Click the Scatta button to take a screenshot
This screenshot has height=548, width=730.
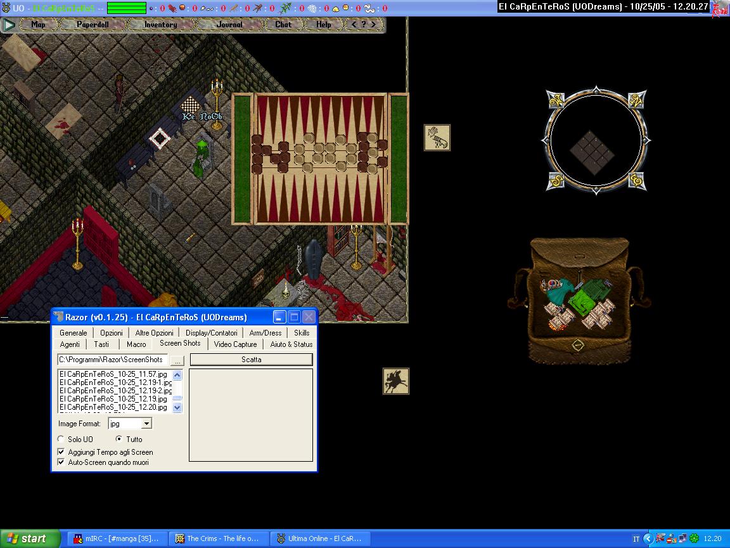tap(252, 359)
